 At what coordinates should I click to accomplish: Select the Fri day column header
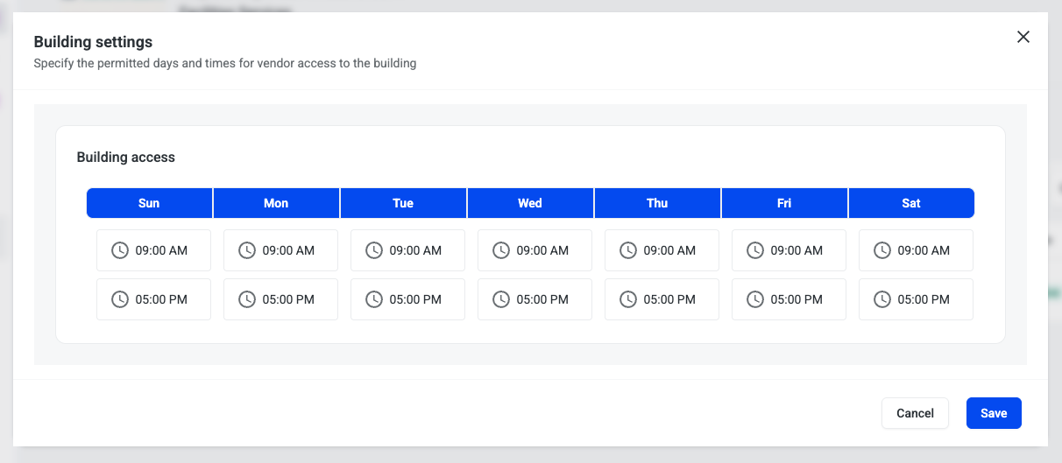pyautogui.click(x=784, y=203)
